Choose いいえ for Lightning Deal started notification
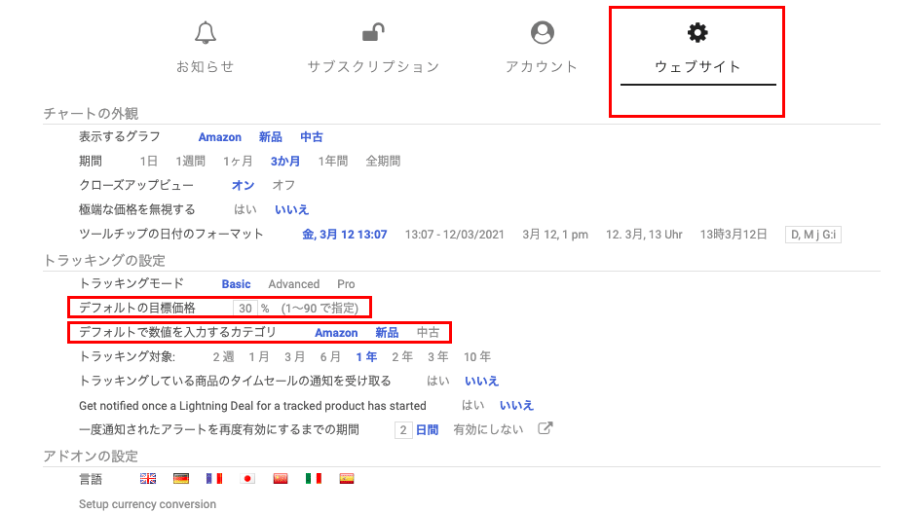This screenshot has width=903, height=513. [516, 405]
